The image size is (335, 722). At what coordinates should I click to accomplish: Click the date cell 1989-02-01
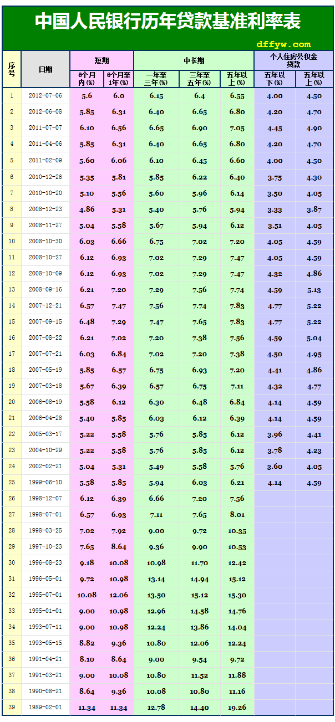pos(45,708)
